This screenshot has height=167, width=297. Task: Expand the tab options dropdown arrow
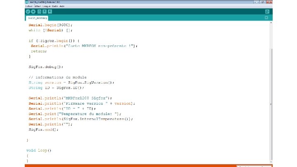tap(266, 18)
